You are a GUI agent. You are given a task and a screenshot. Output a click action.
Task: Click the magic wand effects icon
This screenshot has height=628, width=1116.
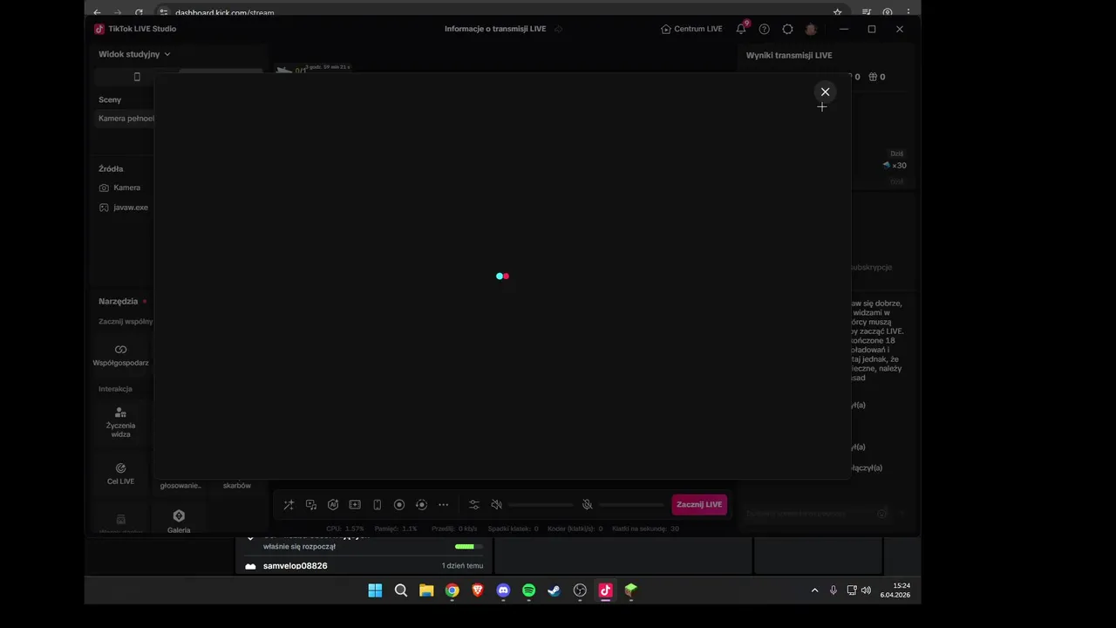(289, 504)
